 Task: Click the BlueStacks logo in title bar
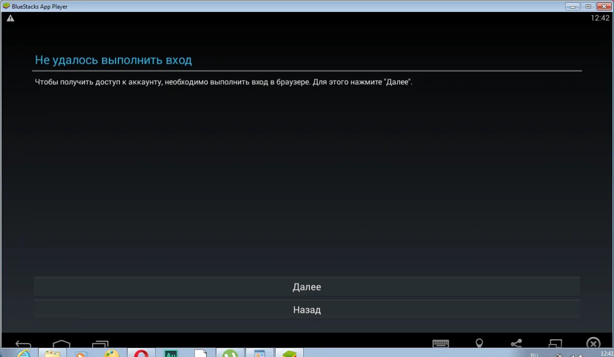(x=6, y=6)
